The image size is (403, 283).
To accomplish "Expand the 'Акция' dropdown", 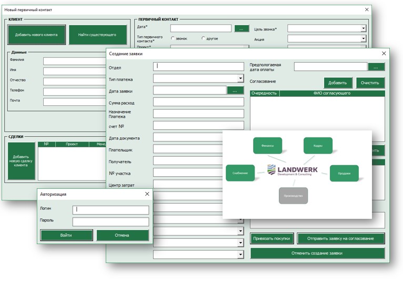I will click(x=363, y=38).
